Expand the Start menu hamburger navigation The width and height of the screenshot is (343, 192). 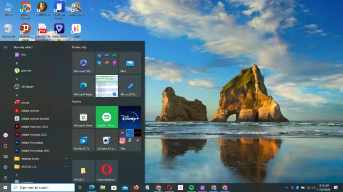coord(5,47)
